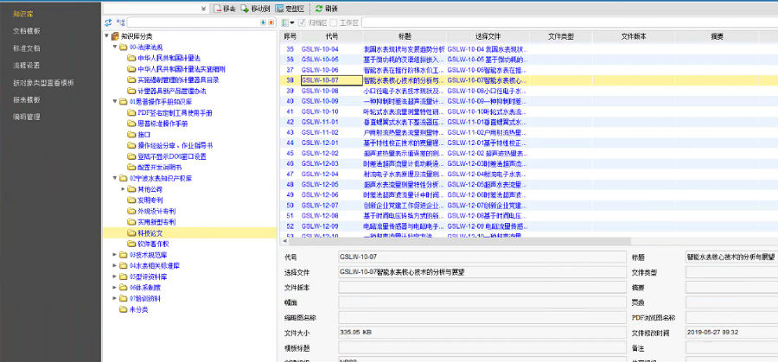Open 流程设置 in the left sidebar
The height and width of the screenshot is (362, 778).
(26, 65)
